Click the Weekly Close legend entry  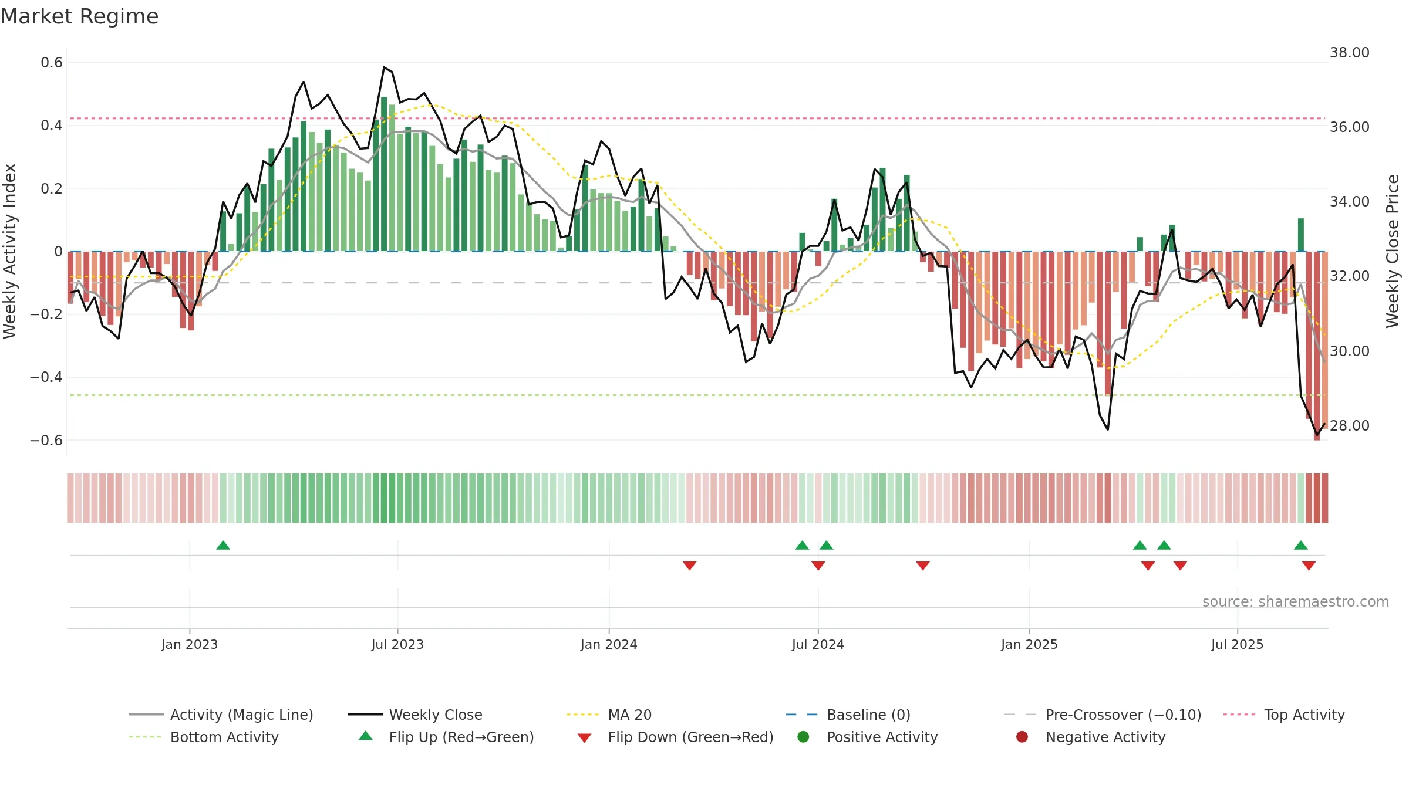point(415,715)
